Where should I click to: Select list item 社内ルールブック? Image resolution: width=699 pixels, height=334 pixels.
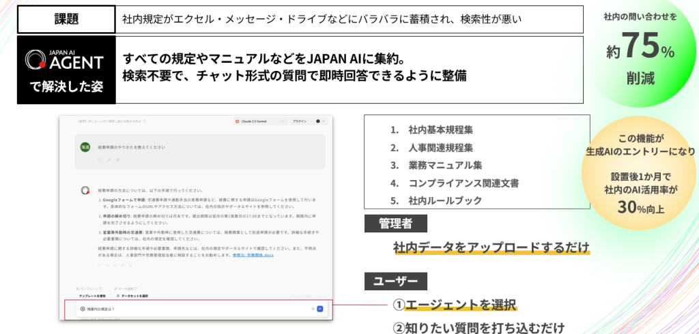445,201
